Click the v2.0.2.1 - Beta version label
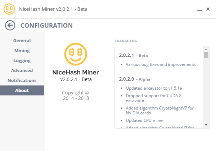216x151 pixels. [x=75, y=79]
